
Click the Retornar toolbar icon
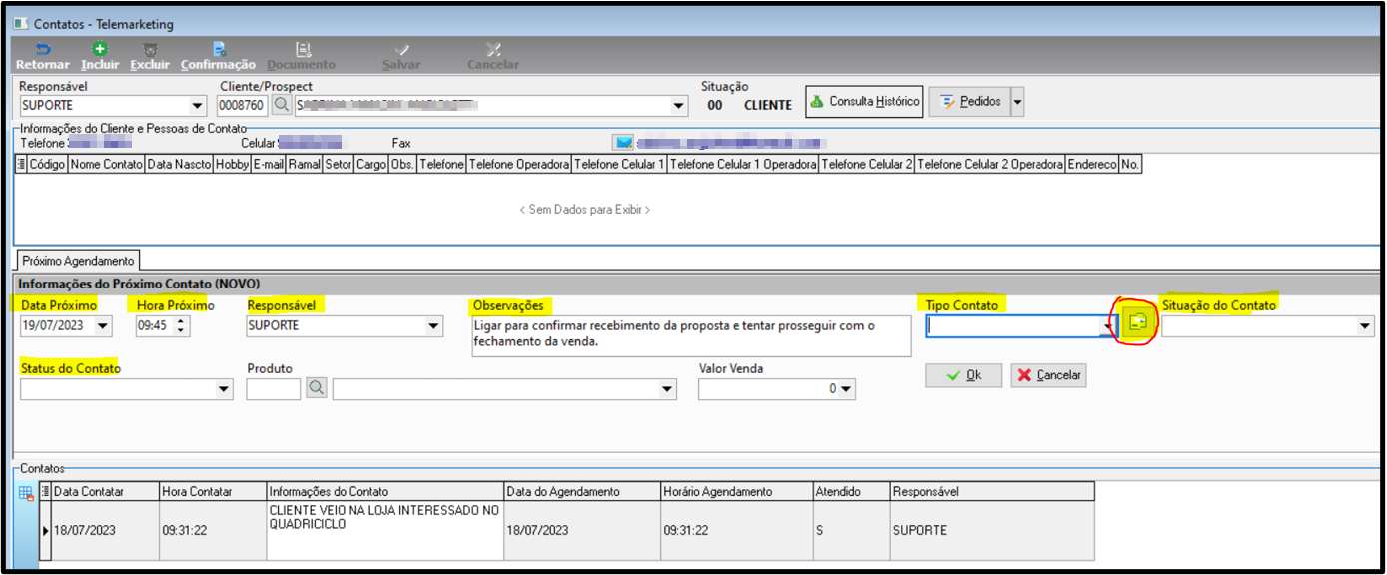click(43, 48)
